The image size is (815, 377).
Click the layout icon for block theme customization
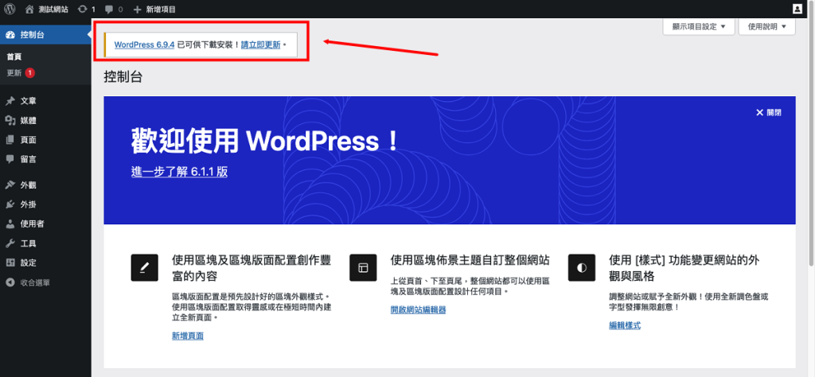pyautogui.click(x=363, y=268)
